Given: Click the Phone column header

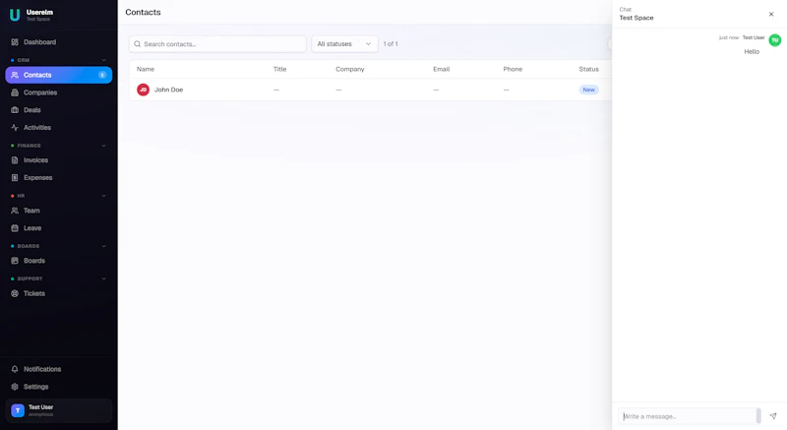Looking at the screenshot, I should pos(513,69).
